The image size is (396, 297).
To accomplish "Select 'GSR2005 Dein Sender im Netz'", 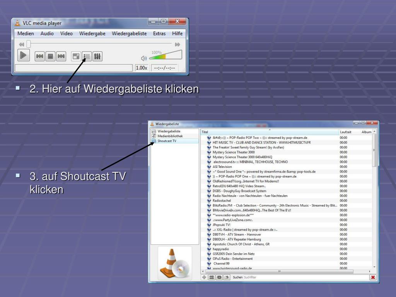I will click(234, 254).
